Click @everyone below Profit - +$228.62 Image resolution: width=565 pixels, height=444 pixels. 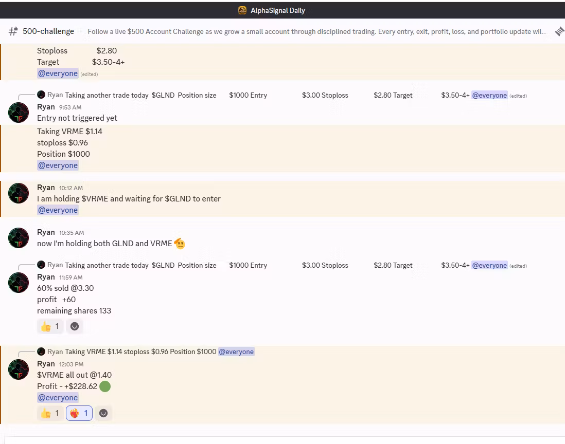coord(58,398)
